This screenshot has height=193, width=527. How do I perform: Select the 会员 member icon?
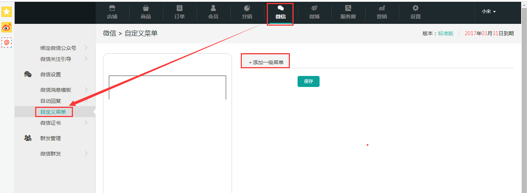pyautogui.click(x=213, y=8)
